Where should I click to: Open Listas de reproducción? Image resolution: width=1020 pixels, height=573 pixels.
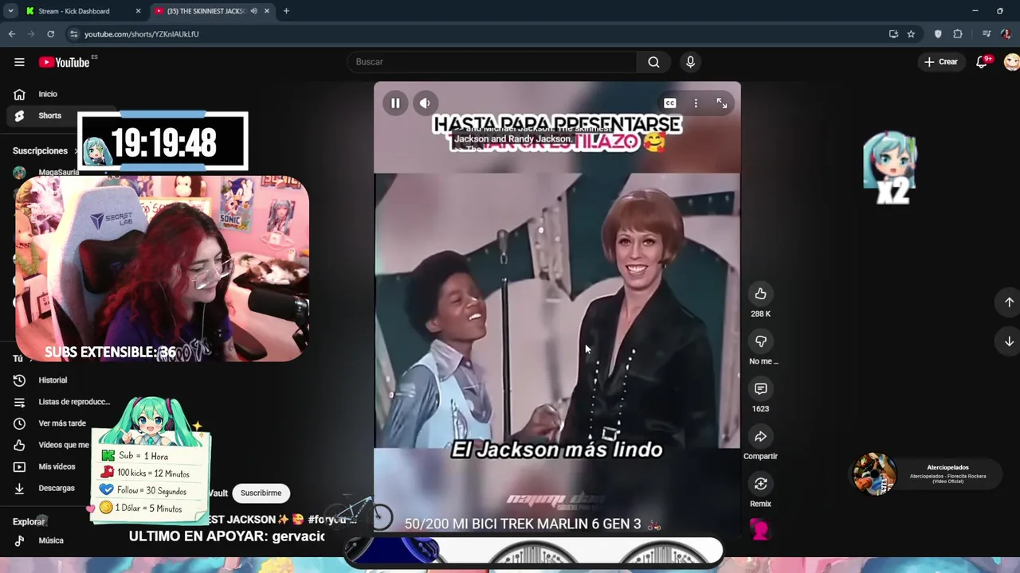pyautogui.click(x=74, y=402)
